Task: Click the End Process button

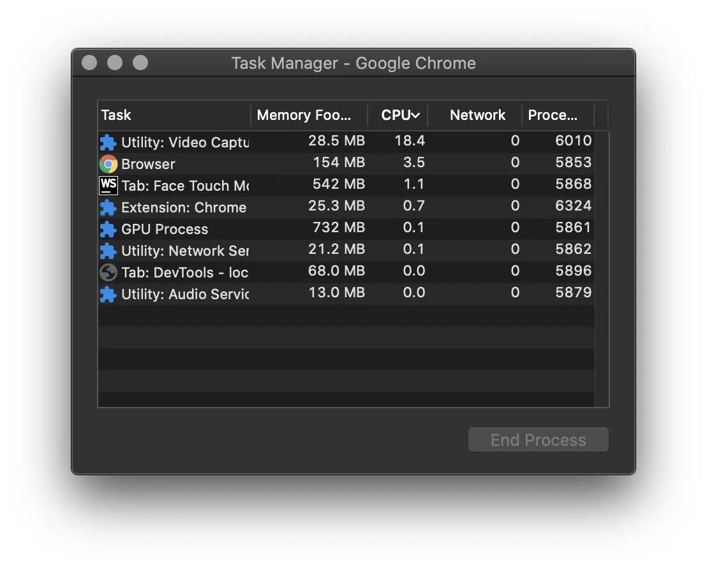Action: pyautogui.click(x=539, y=440)
